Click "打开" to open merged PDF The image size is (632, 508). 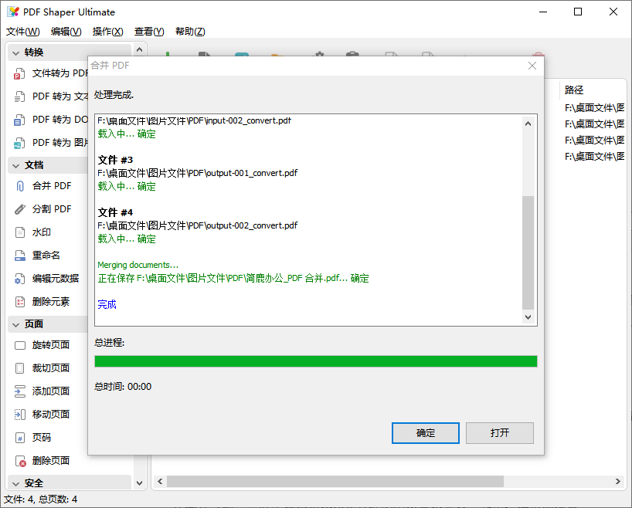coord(499,432)
